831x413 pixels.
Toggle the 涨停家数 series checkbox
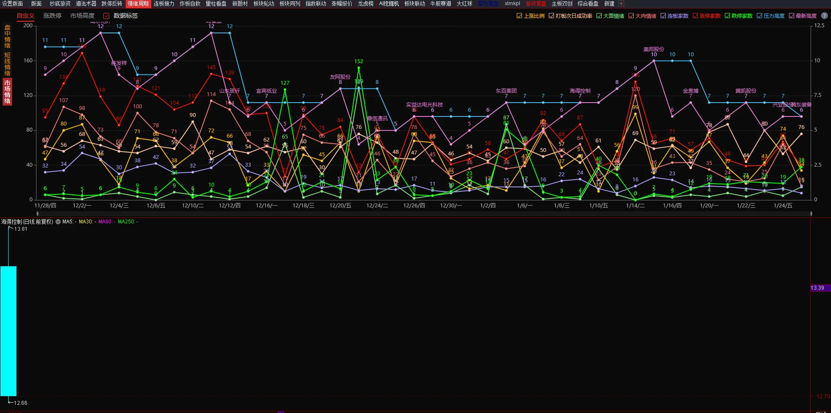click(695, 16)
